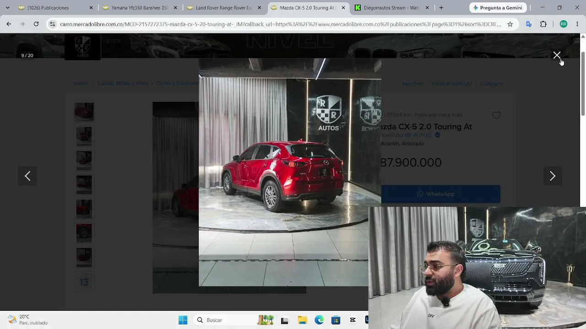
Task: Open the Carros, Motos y Otros breadcrumb
Action: coord(123,84)
